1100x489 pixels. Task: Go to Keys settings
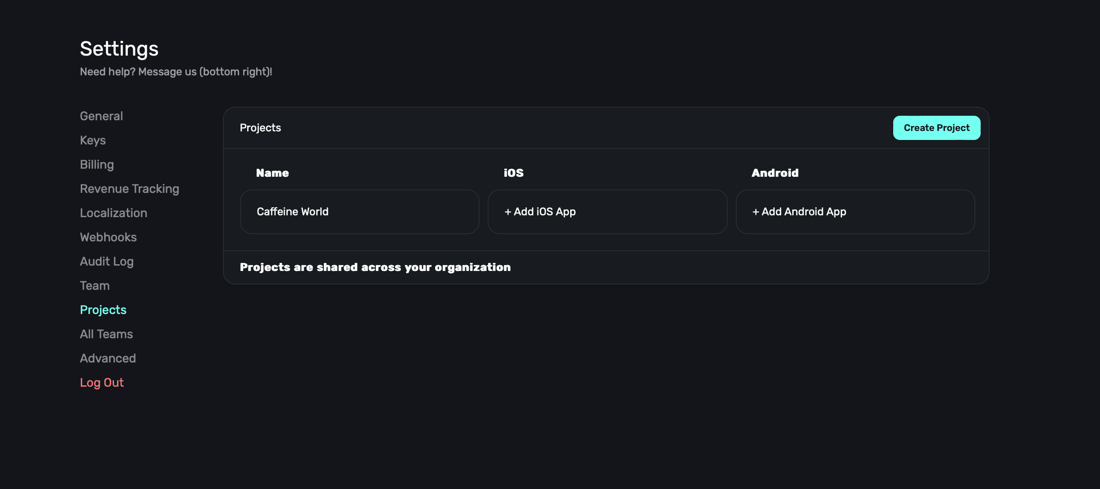pos(93,140)
